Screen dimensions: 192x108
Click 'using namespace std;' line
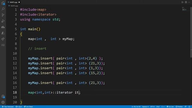click(40, 19)
